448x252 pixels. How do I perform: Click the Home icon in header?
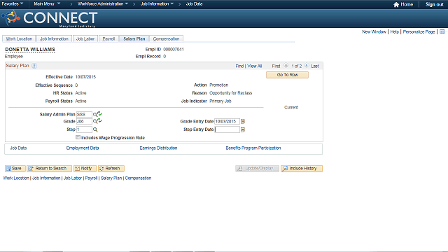click(x=396, y=4)
